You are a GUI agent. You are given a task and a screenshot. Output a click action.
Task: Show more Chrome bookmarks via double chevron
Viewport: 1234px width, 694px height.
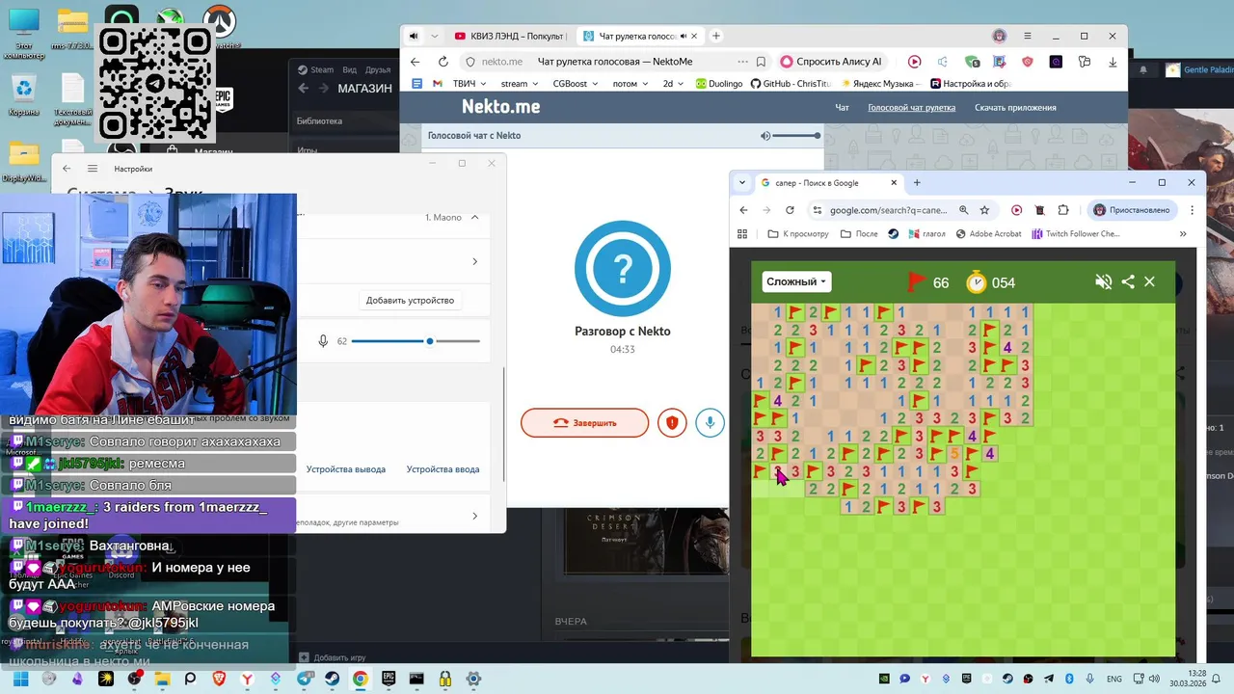click(1183, 234)
